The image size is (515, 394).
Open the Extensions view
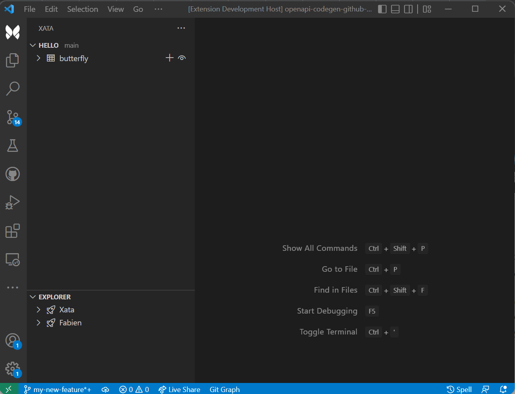pyautogui.click(x=13, y=231)
